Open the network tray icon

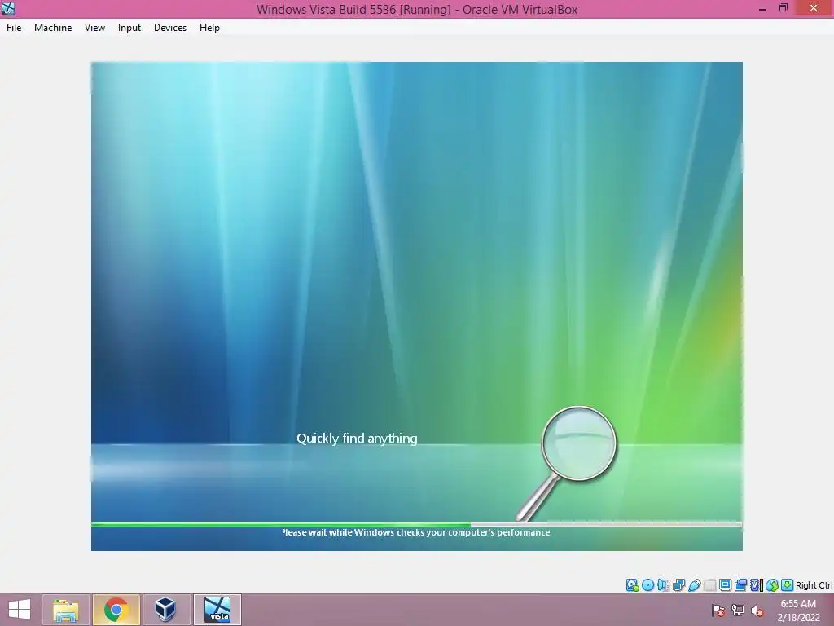coord(738,610)
